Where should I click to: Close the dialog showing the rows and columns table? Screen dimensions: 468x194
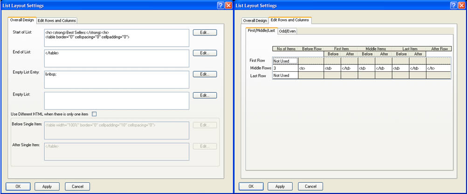[461, 5]
